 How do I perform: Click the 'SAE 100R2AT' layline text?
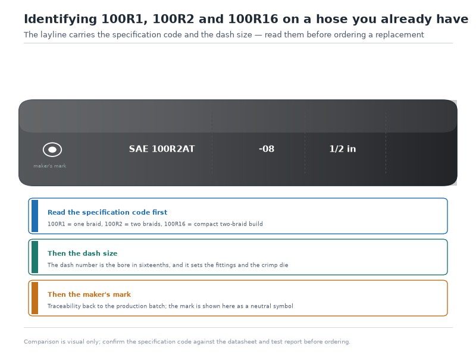(x=162, y=149)
